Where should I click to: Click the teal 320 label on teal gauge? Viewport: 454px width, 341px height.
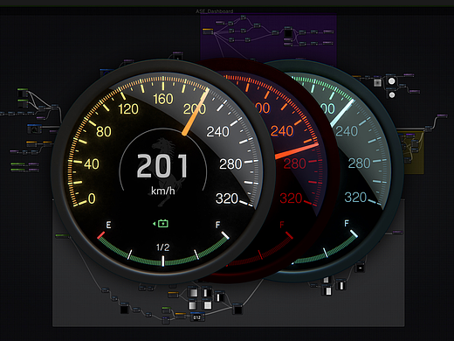click(x=355, y=198)
